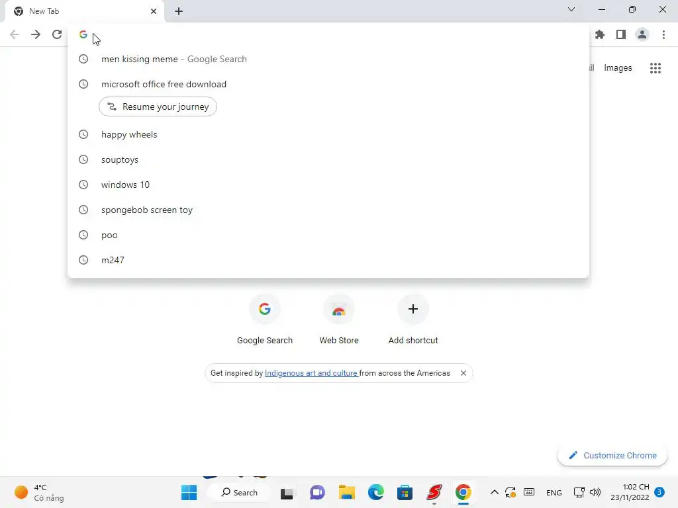678x508 pixels.
Task: Open a new tab with plus button
Action: pos(179,11)
